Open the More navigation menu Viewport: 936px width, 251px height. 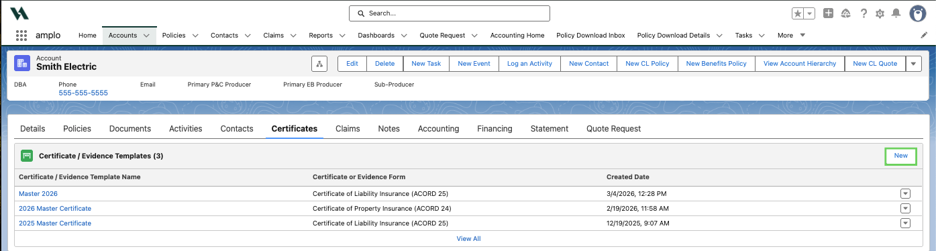[x=791, y=35]
